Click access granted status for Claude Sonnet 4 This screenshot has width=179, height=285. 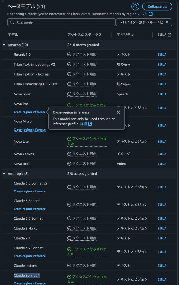click(87, 279)
